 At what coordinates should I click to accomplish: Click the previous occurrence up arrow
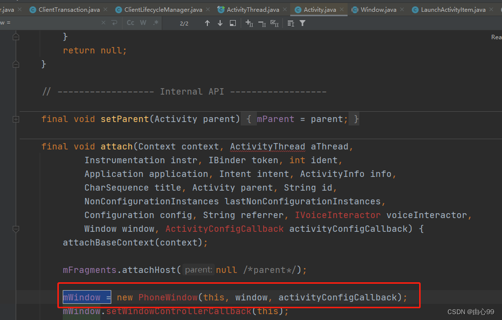(x=207, y=23)
